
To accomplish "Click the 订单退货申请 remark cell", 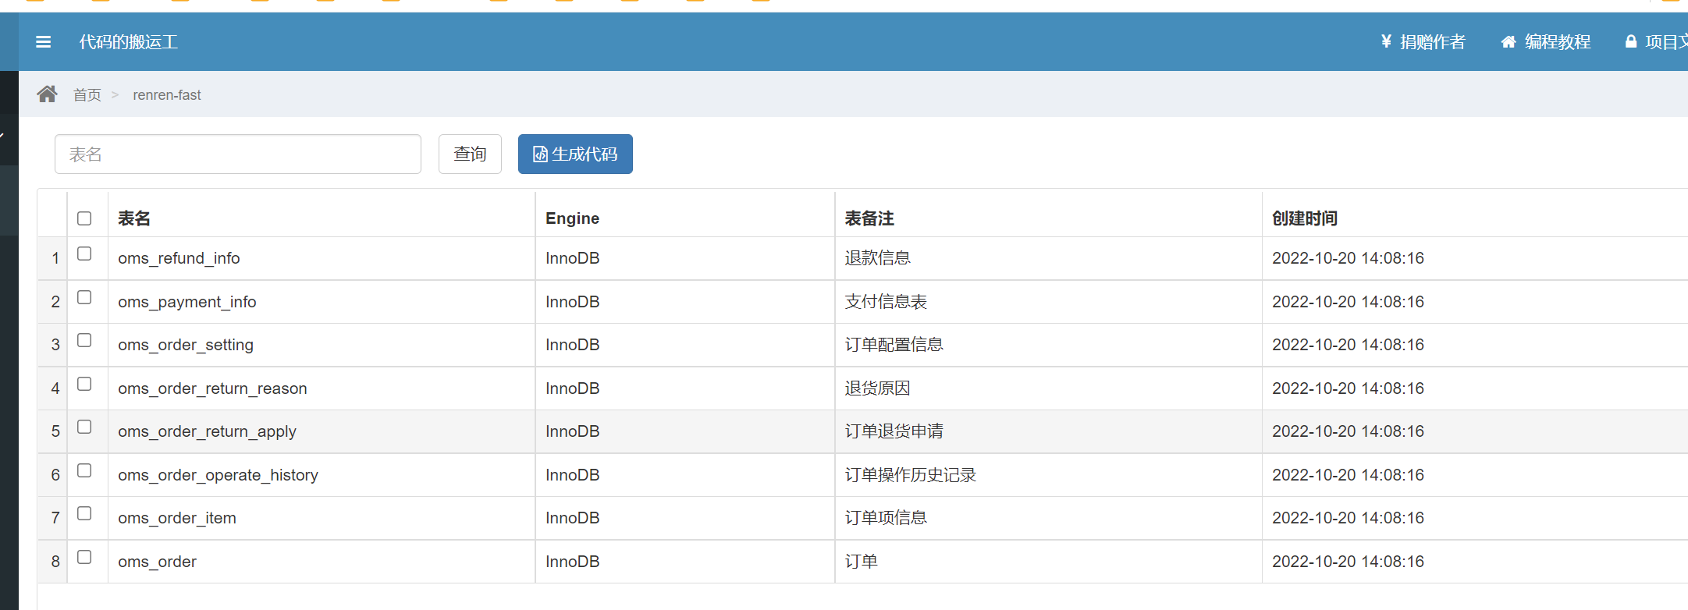I will click(1048, 431).
